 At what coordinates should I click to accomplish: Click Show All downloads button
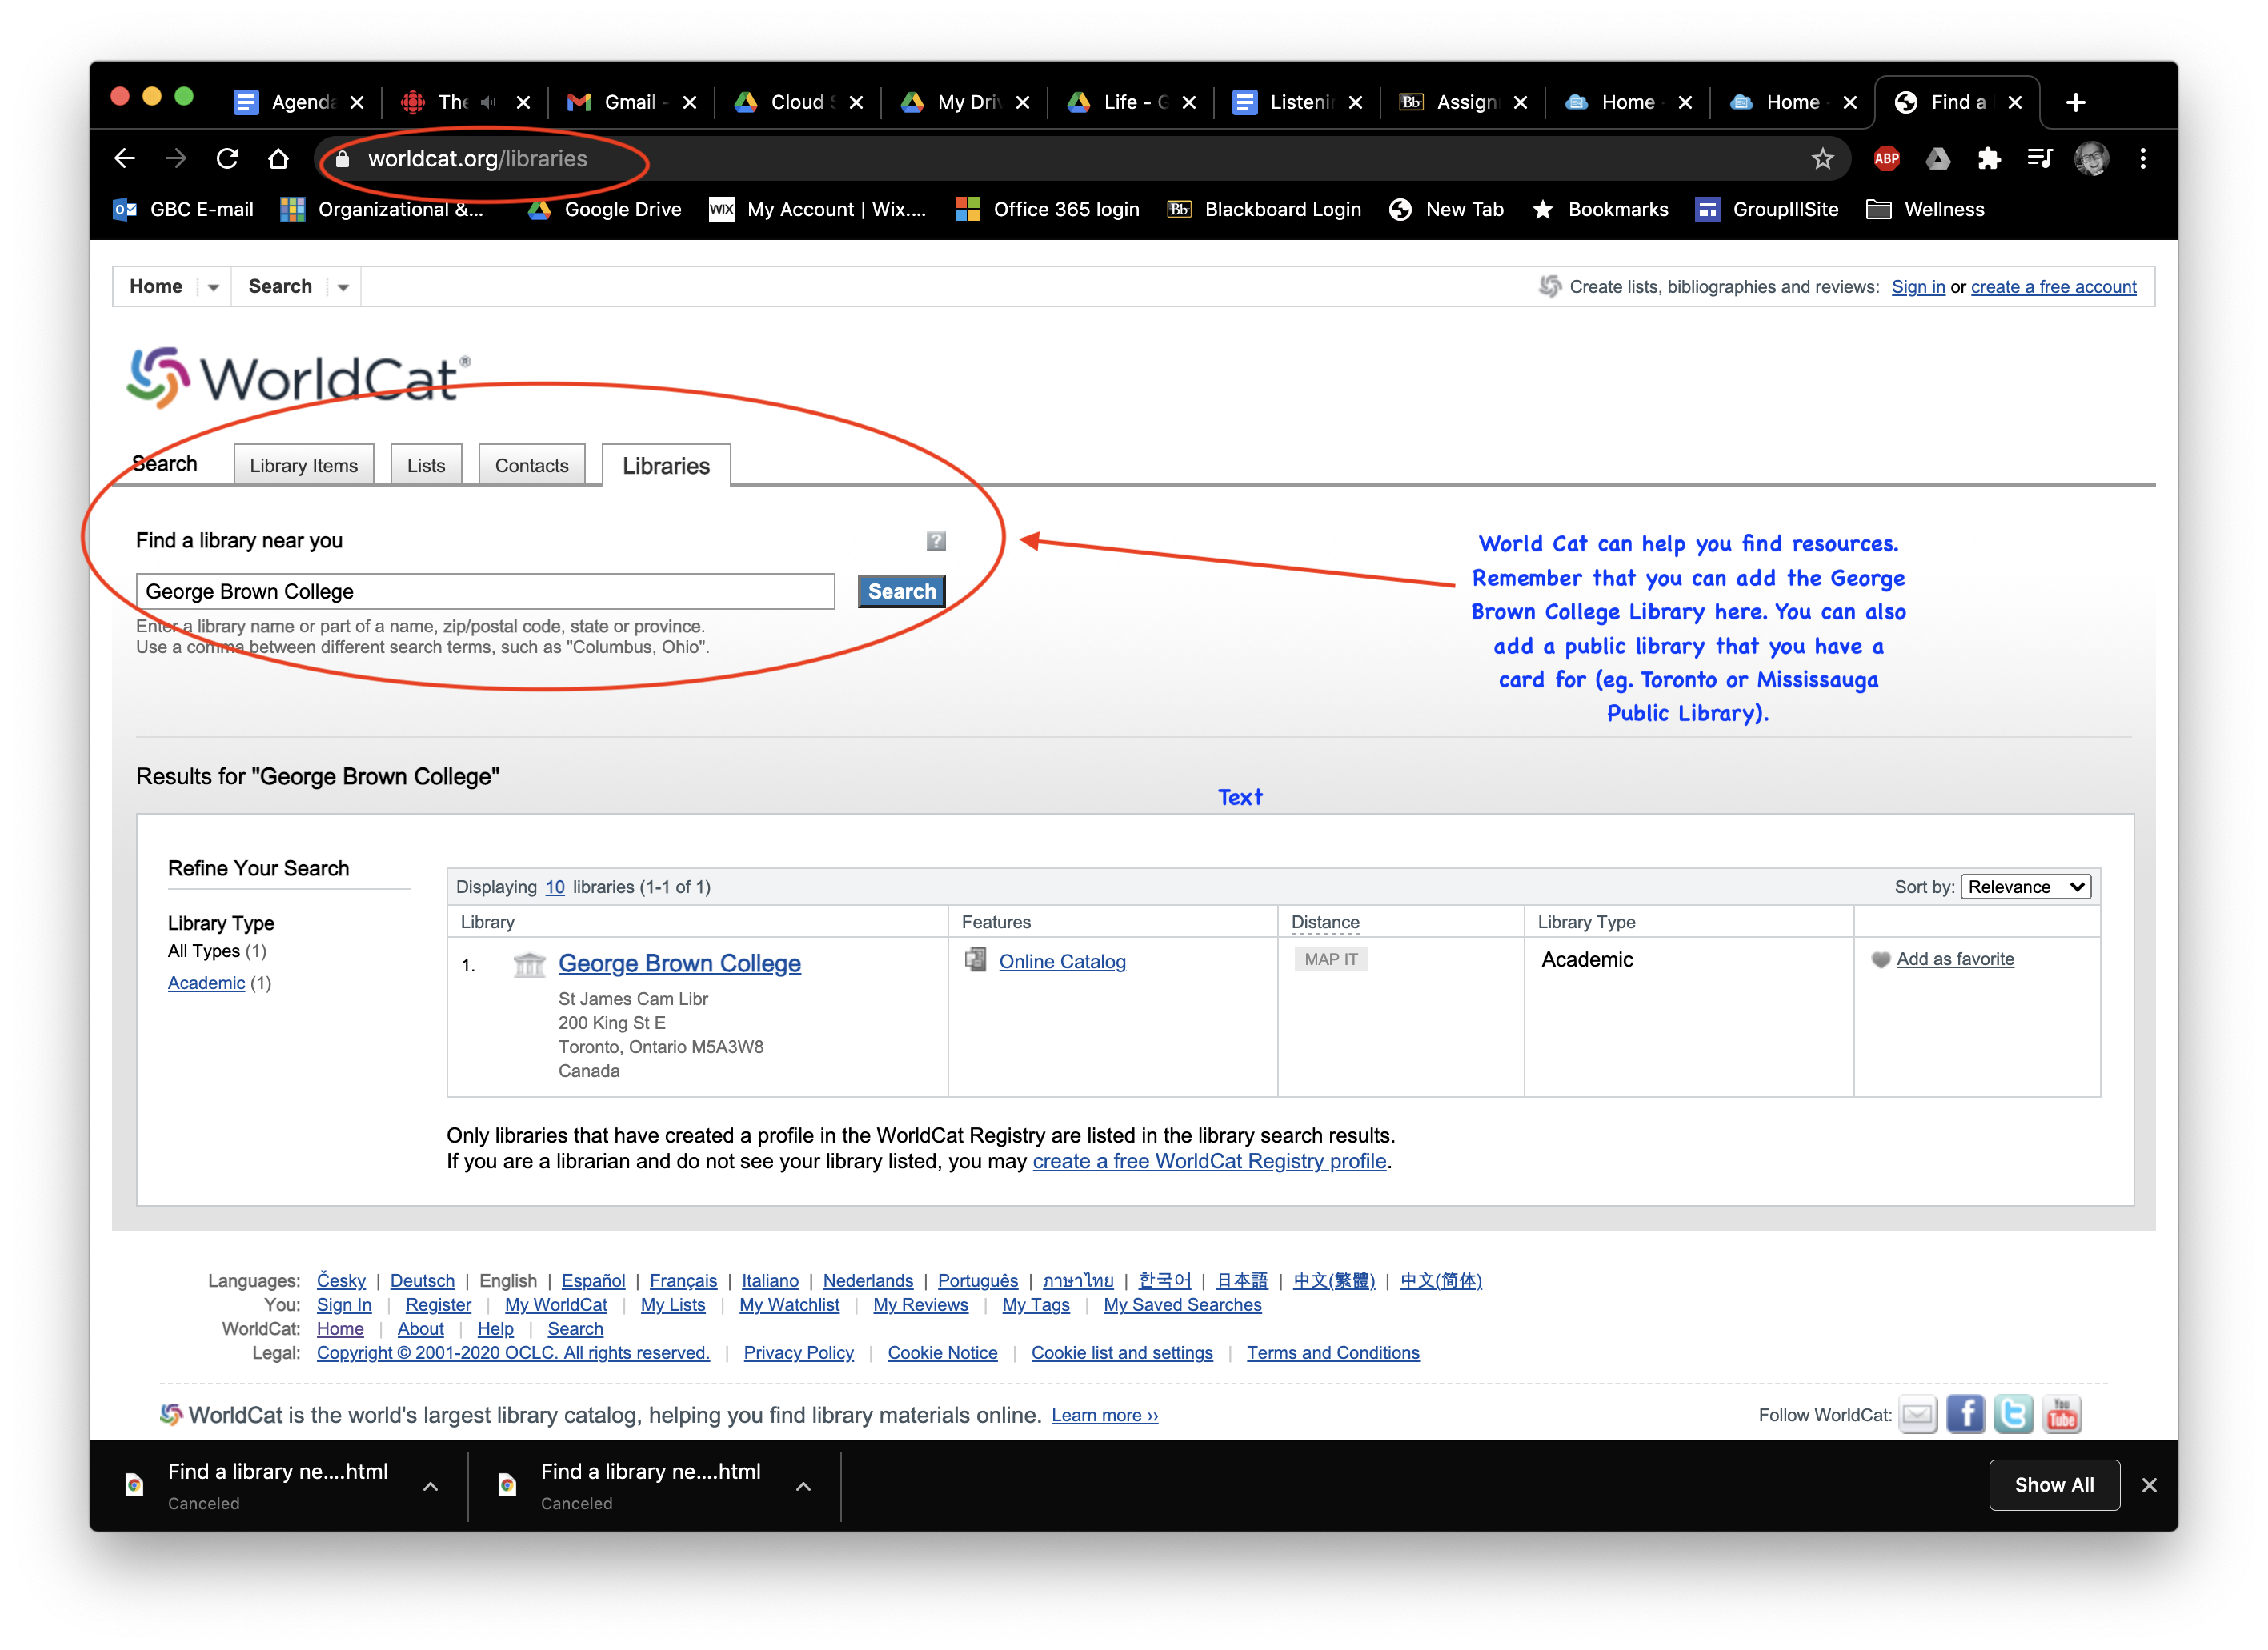point(2055,1485)
